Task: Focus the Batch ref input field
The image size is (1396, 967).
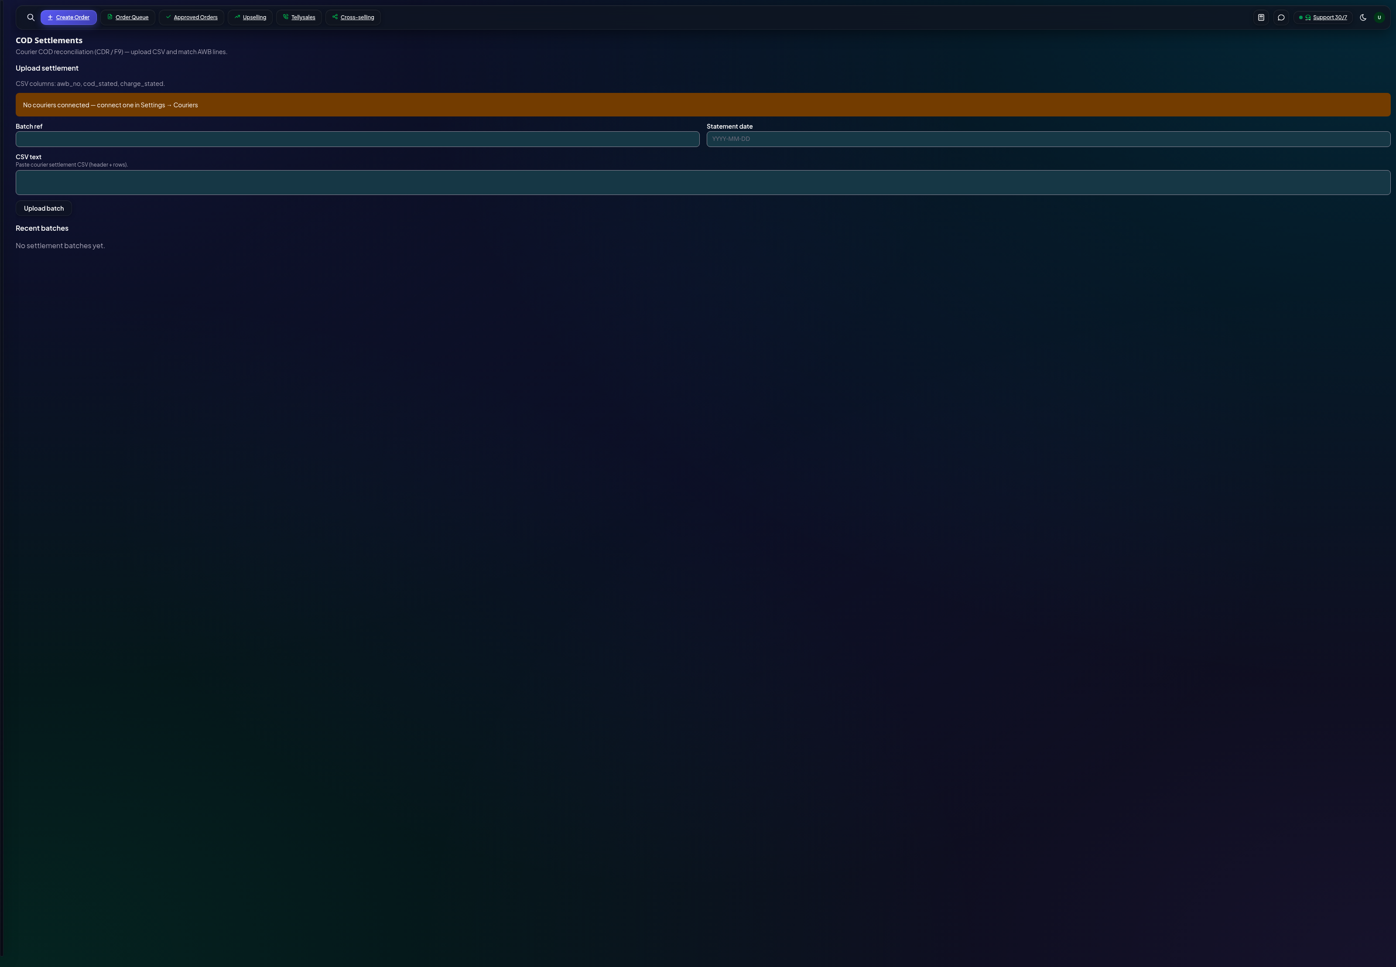Action: click(x=357, y=139)
